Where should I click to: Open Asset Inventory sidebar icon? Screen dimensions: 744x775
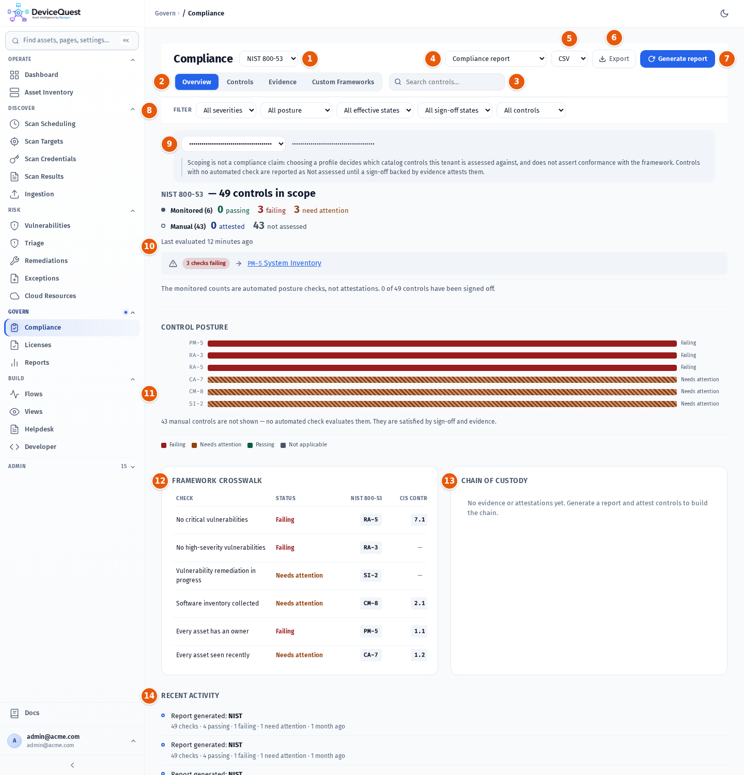point(14,92)
